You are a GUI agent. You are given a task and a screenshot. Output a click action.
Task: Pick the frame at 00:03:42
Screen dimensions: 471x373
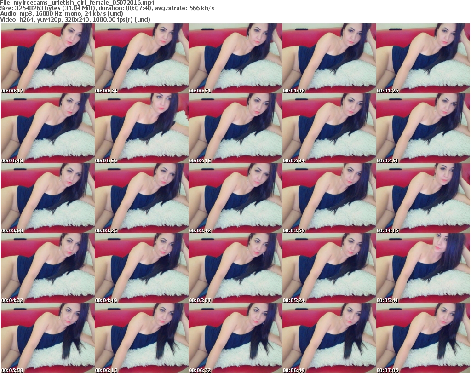(x=235, y=198)
